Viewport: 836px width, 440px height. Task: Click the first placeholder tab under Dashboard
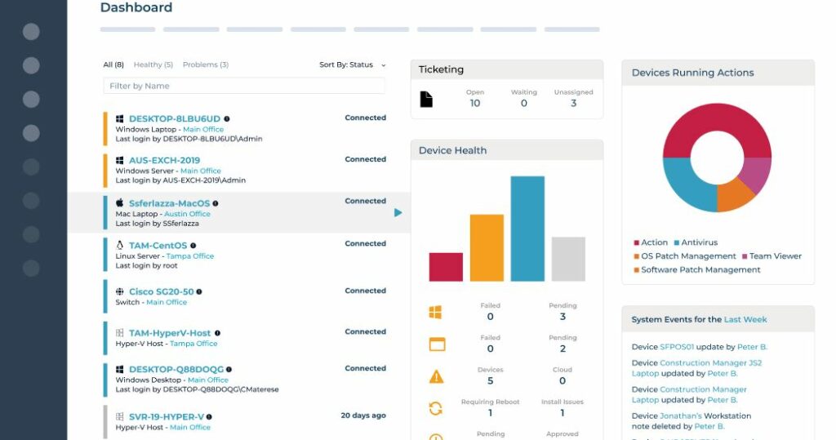point(127,29)
